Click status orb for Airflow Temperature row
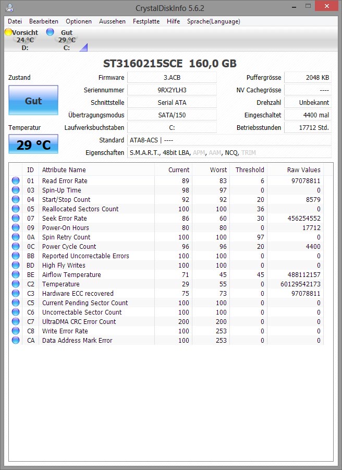342x470 pixels. pyautogui.click(x=16, y=274)
